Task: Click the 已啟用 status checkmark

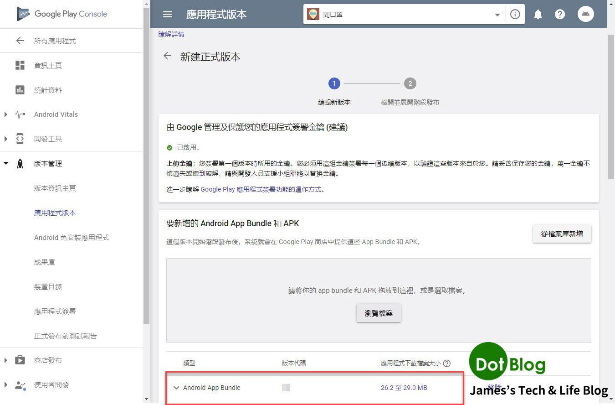Action: pyautogui.click(x=169, y=148)
